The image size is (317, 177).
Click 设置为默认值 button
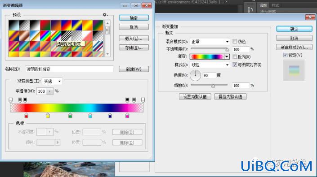[195, 96]
